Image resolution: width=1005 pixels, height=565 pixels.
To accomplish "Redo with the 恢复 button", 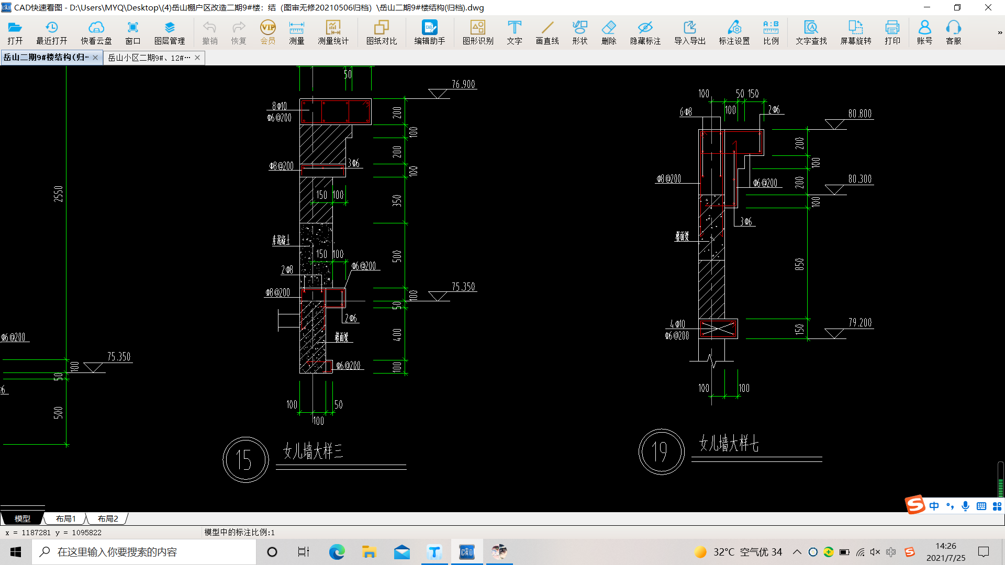I will [x=239, y=32].
